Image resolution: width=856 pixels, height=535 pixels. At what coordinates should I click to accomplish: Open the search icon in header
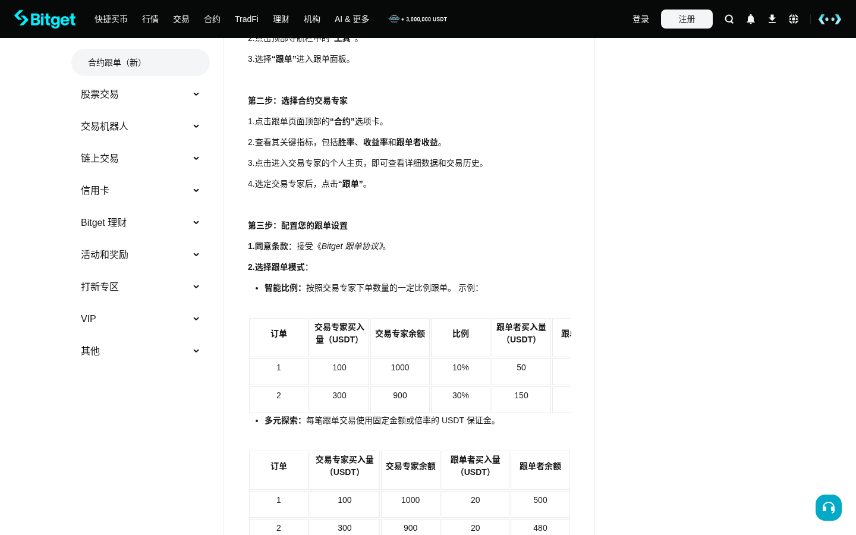[x=729, y=19]
